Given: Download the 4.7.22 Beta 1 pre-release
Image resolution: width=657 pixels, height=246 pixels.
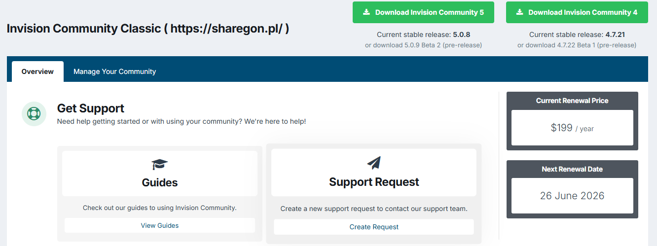Looking at the screenshot, I should [577, 45].
